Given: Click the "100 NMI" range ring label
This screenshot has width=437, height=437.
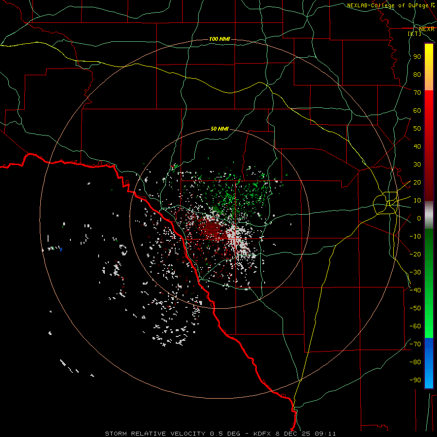Looking at the screenshot, I should (219, 39).
